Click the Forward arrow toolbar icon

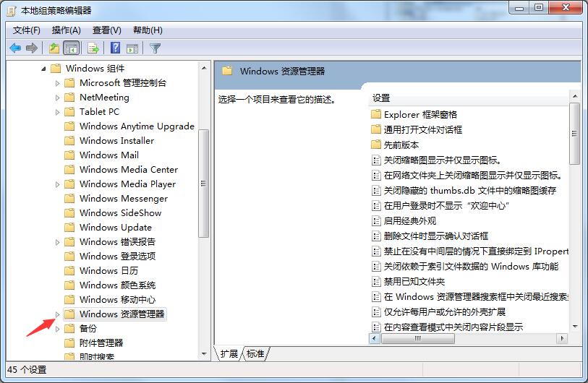point(32,48)
